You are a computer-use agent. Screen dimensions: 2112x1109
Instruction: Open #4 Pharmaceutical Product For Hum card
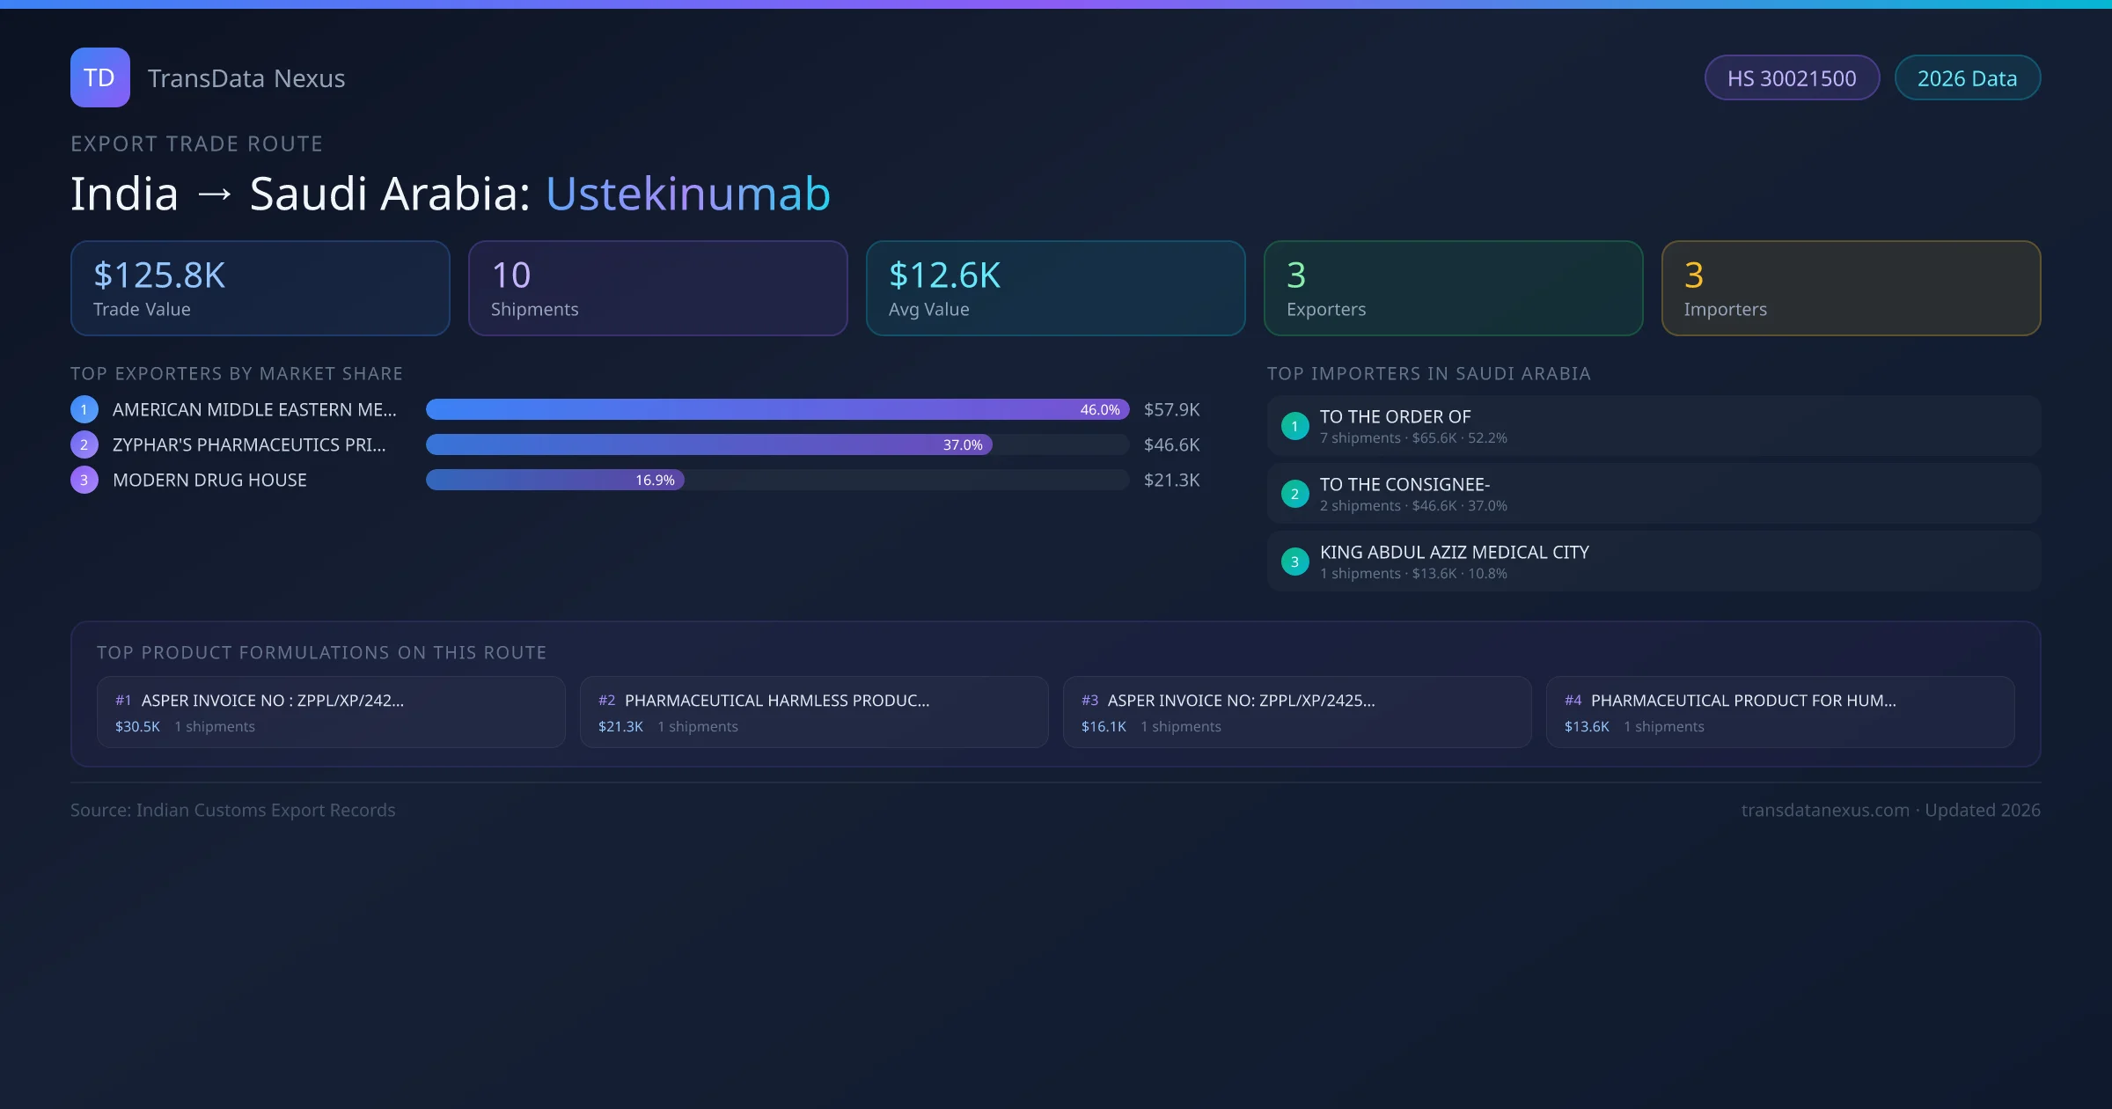coord(1779,712)
